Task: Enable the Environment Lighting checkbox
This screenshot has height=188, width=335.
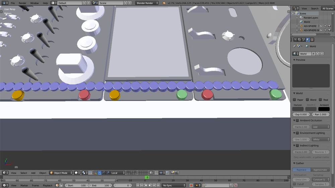Action: point(297,133)
